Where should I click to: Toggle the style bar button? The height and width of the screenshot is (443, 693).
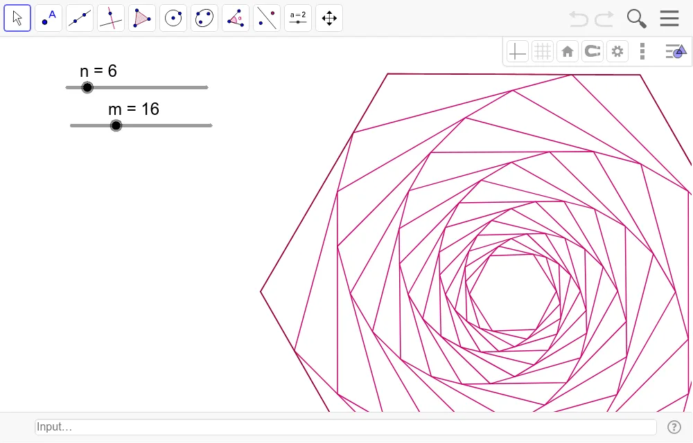click(676, 52)
